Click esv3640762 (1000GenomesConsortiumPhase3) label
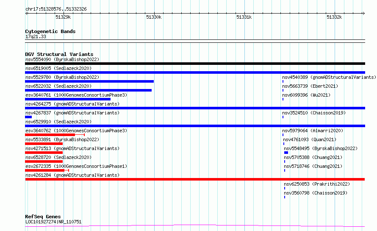Screen dimensions: 377x231 [76, 131]
